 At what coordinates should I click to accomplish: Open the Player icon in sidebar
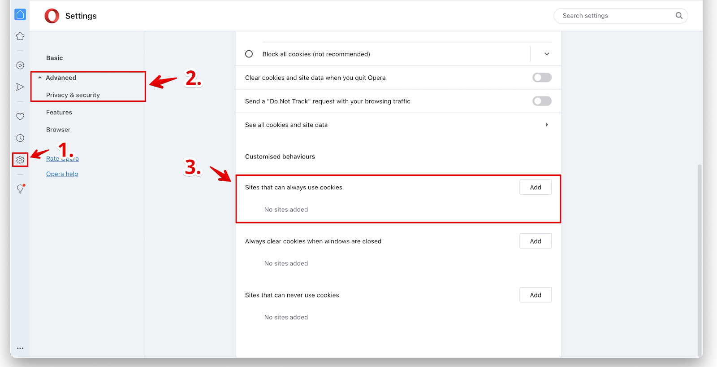[x=20, y=66]
